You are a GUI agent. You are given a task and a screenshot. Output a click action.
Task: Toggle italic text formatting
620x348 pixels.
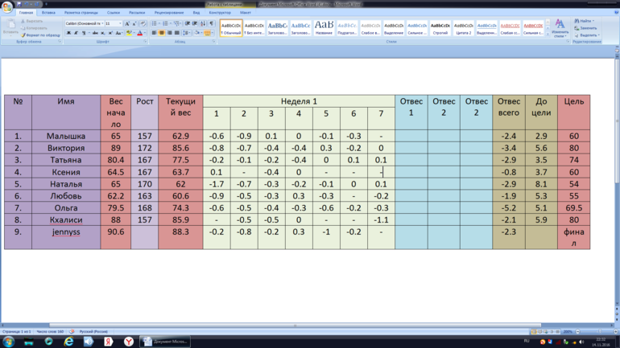pos(75,33)
